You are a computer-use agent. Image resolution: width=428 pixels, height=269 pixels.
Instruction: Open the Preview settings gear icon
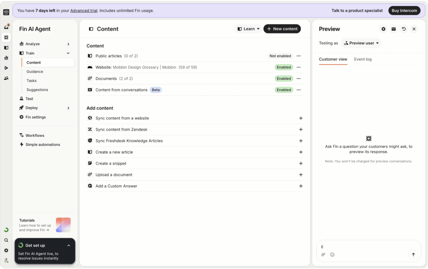click(383, 29)
